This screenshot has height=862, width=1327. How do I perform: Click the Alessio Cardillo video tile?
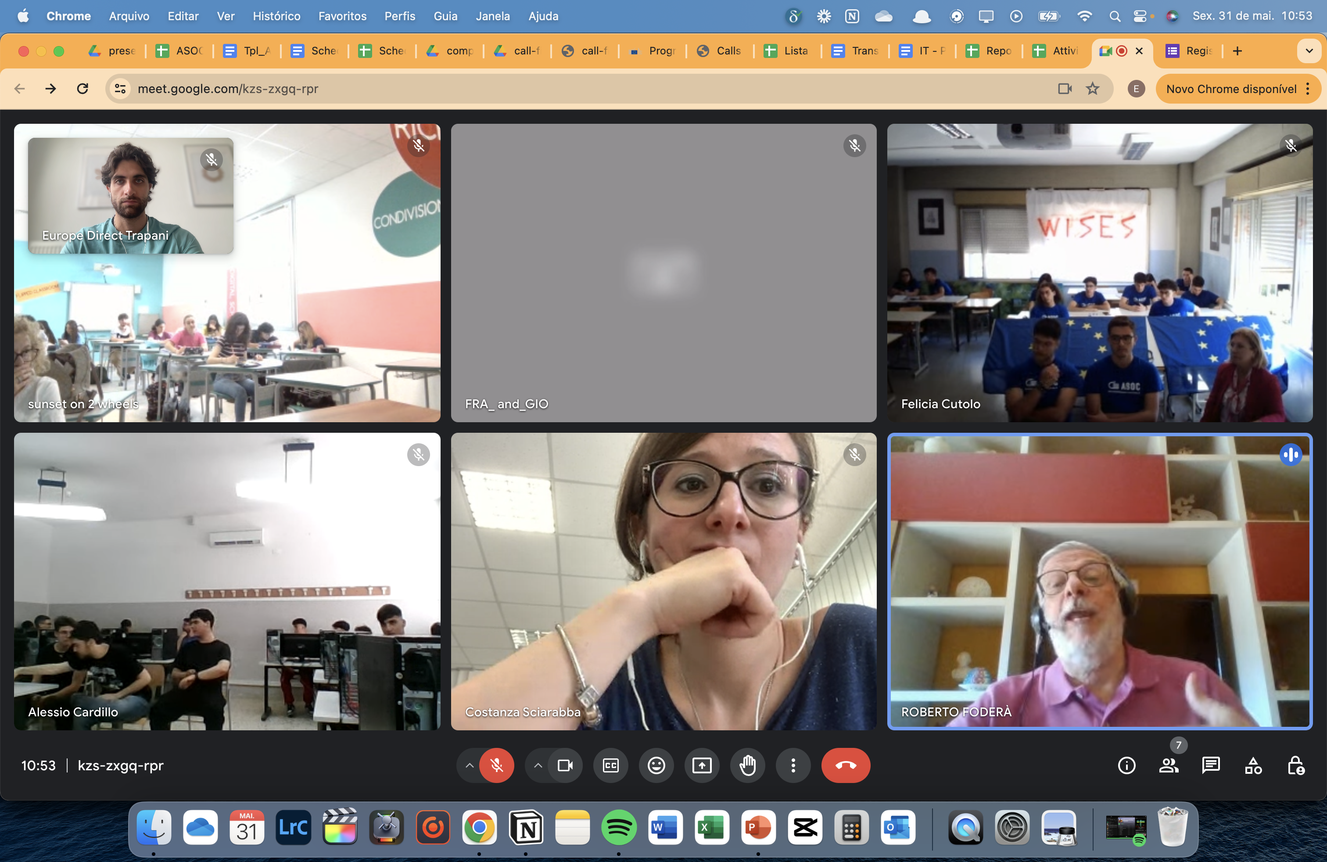coord(227,582)
